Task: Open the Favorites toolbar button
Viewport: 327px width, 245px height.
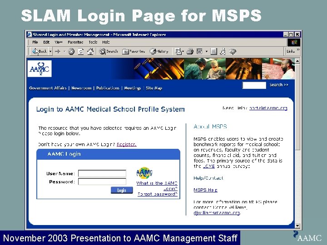Action: pos(134,51)
